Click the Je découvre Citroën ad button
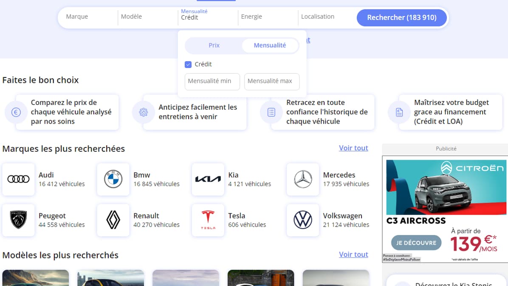This screenshot has width=508, height=286. tap(416, 243)
